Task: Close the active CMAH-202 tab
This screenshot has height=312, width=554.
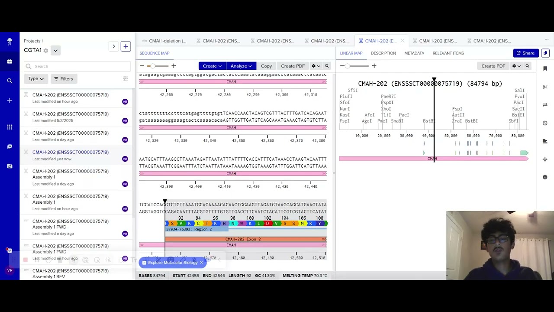Action: [402, 41]
